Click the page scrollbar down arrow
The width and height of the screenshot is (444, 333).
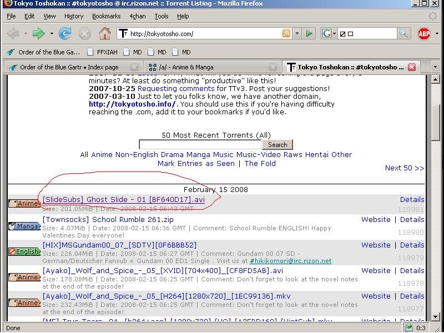436,316
